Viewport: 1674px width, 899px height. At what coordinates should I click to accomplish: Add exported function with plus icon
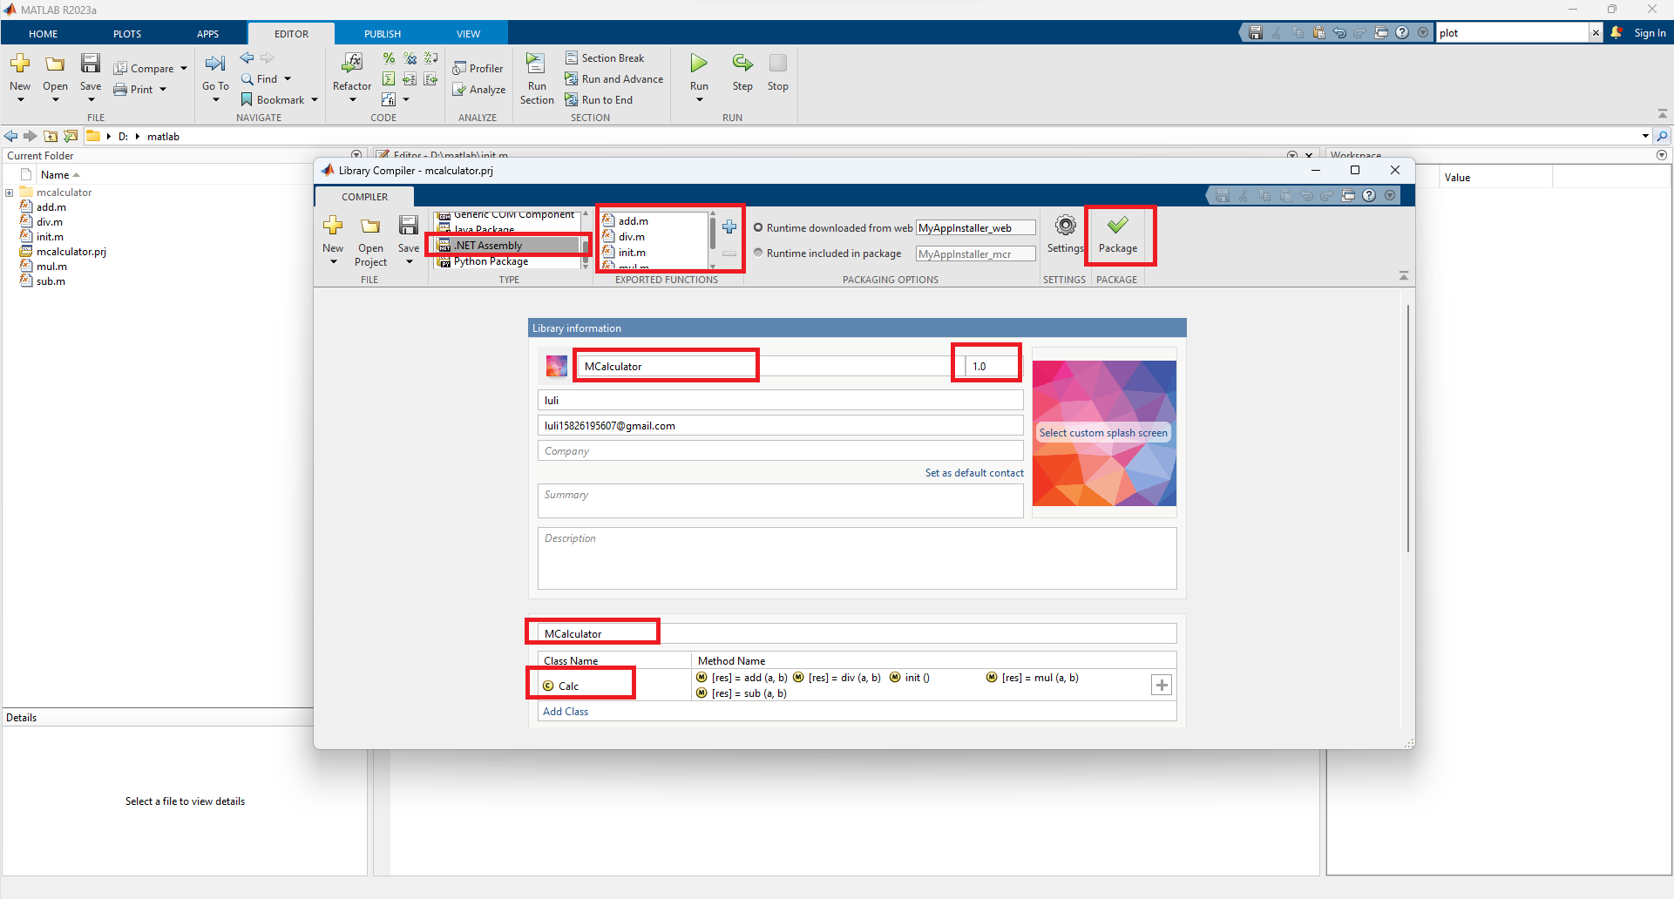pos(729,227)
